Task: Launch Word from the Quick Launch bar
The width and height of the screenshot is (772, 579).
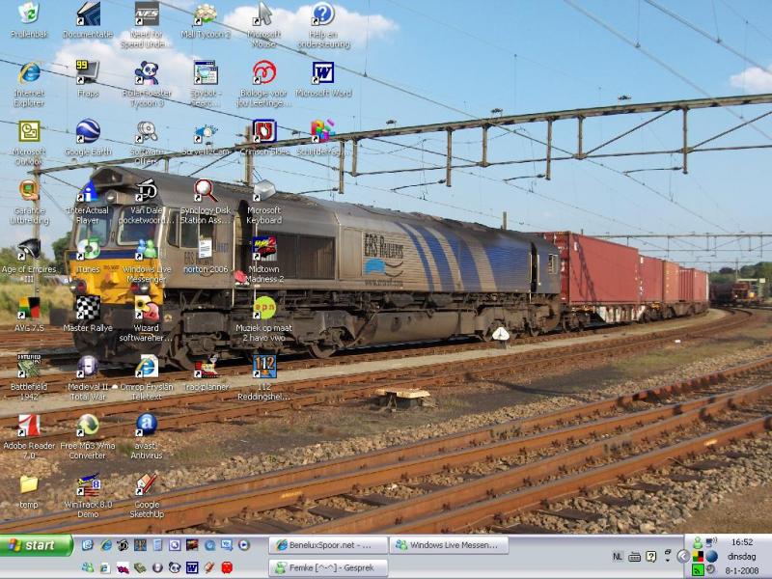Action: 192,567
